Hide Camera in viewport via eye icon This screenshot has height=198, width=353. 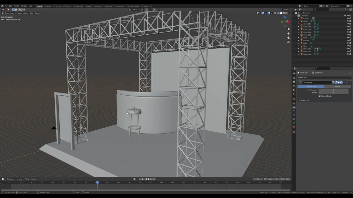click(347, 18)
